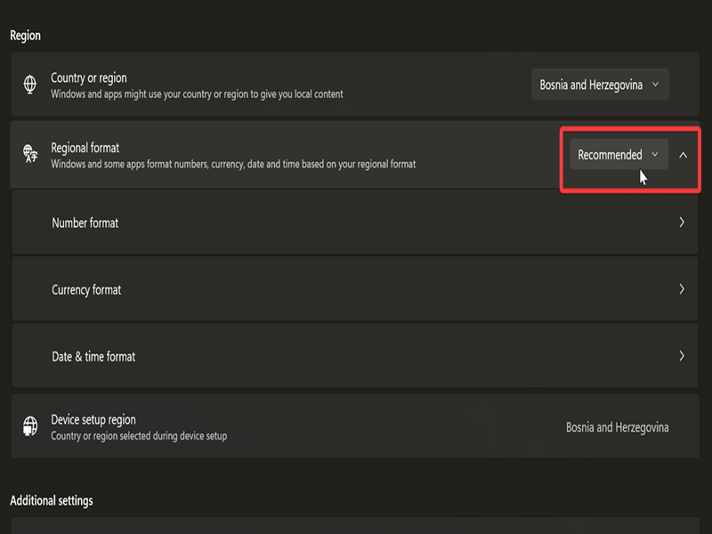Open the Recommended regional format dropdown
The image size is (712, 534).
point(618,154)
